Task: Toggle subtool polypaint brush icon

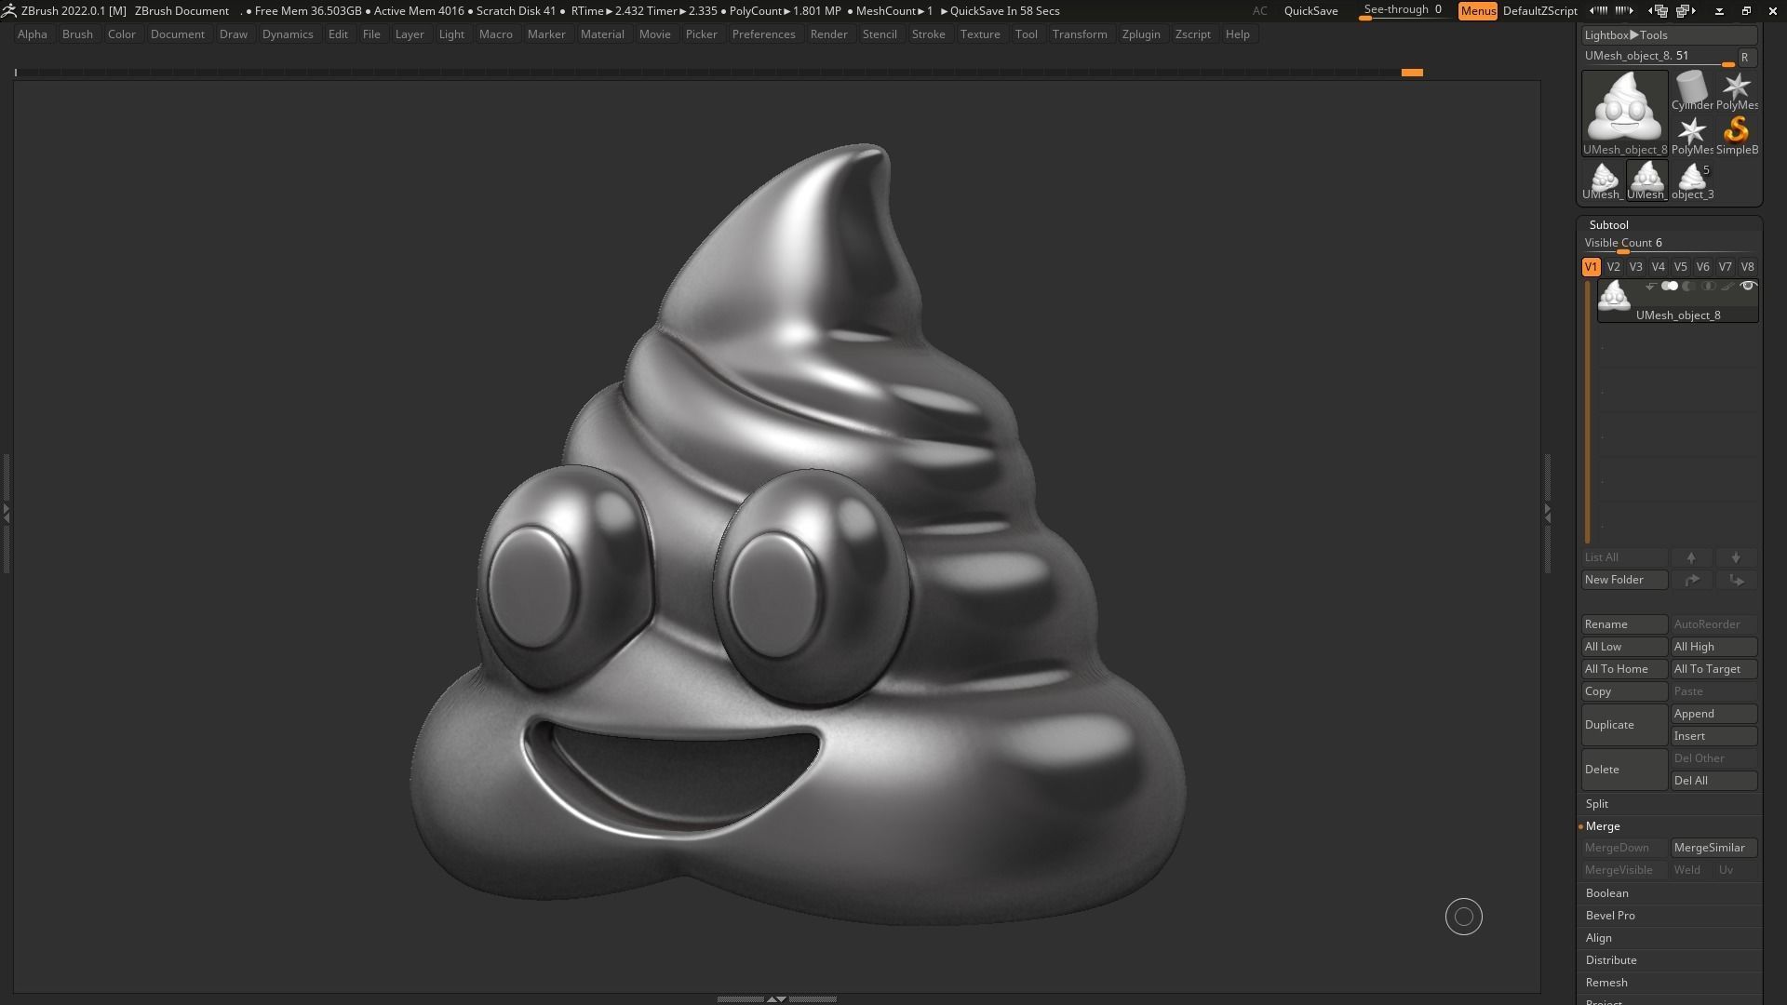Action: [x=1727, y=287]
